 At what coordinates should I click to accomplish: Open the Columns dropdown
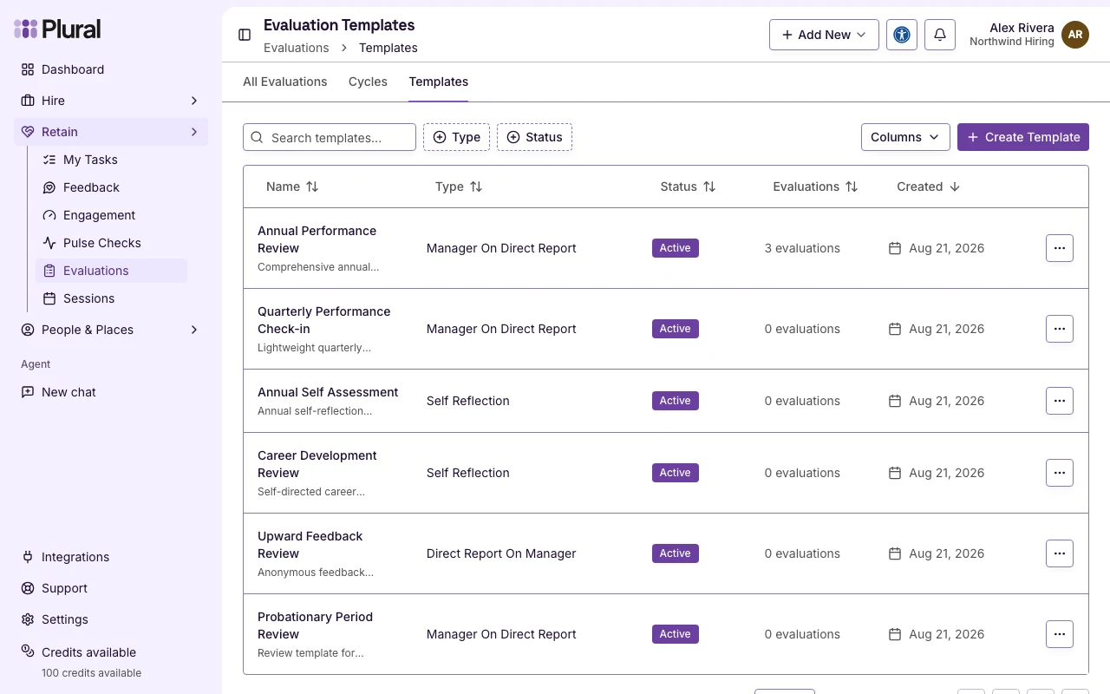point(905,137)
